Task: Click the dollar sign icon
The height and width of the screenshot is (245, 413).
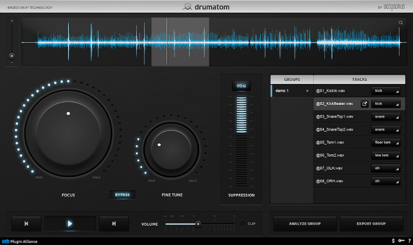Action: pyautogui.click(x=393, y=241)
